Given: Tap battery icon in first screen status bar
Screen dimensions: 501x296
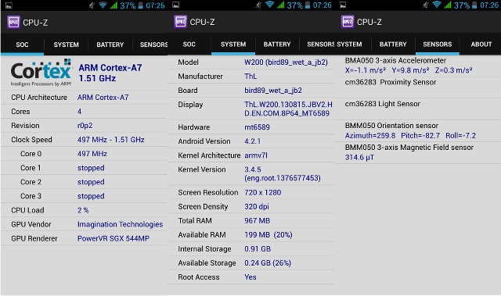Looking at the screenshot, I should pos(141,5).
